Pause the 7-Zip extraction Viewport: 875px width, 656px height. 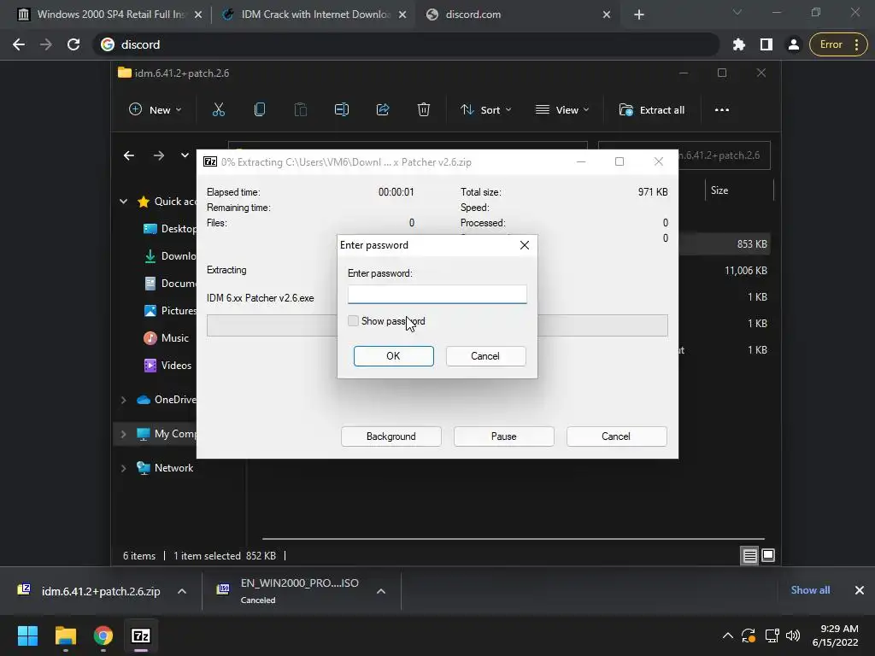[503, 436]
